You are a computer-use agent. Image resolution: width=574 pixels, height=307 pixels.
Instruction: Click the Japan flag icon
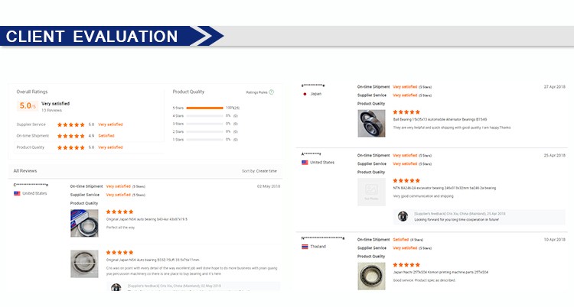pos(305,94)
